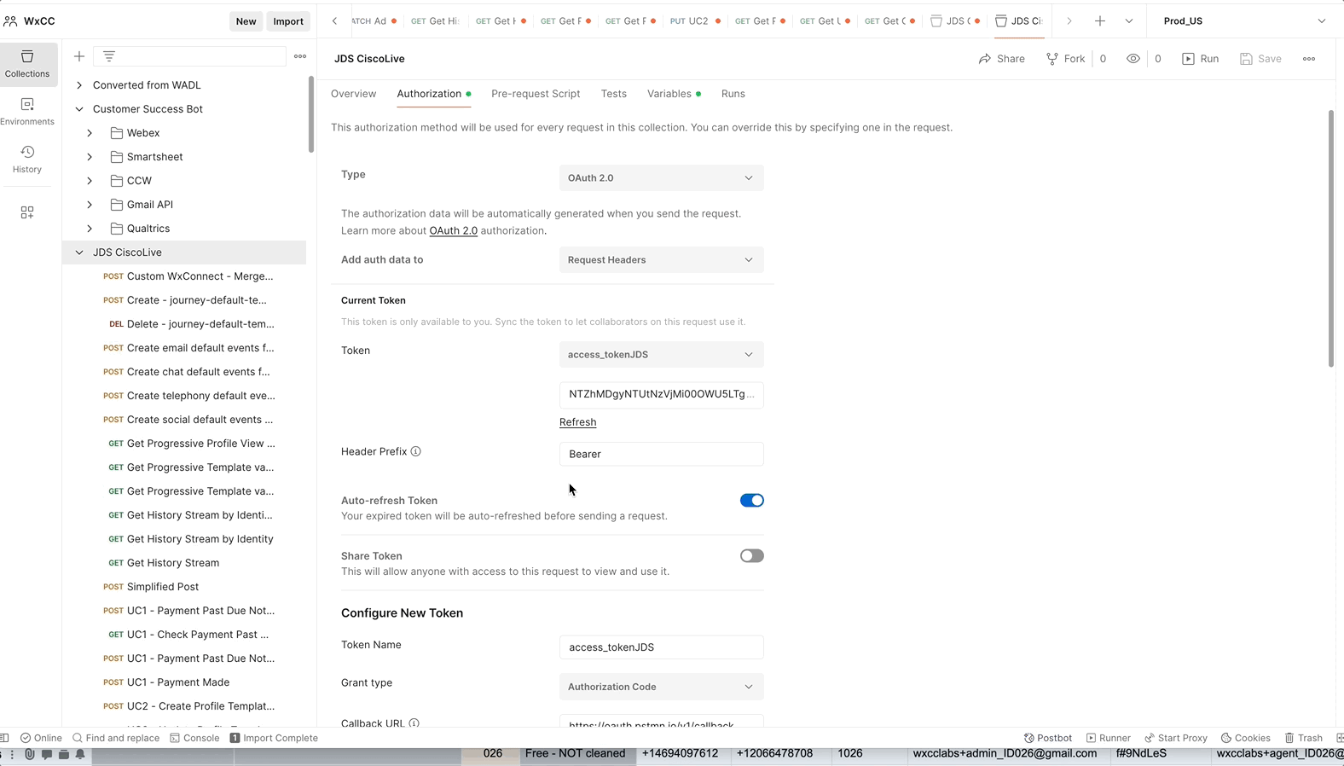
Task: Enable the Share Token switch
Action: (751, 556)
